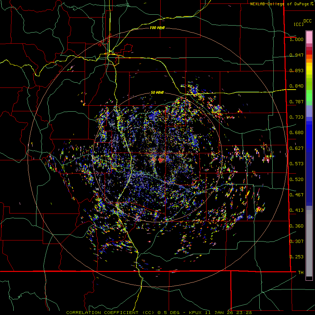
Task: Click the yellow segment of the color scale
Action: pos(309,69)
